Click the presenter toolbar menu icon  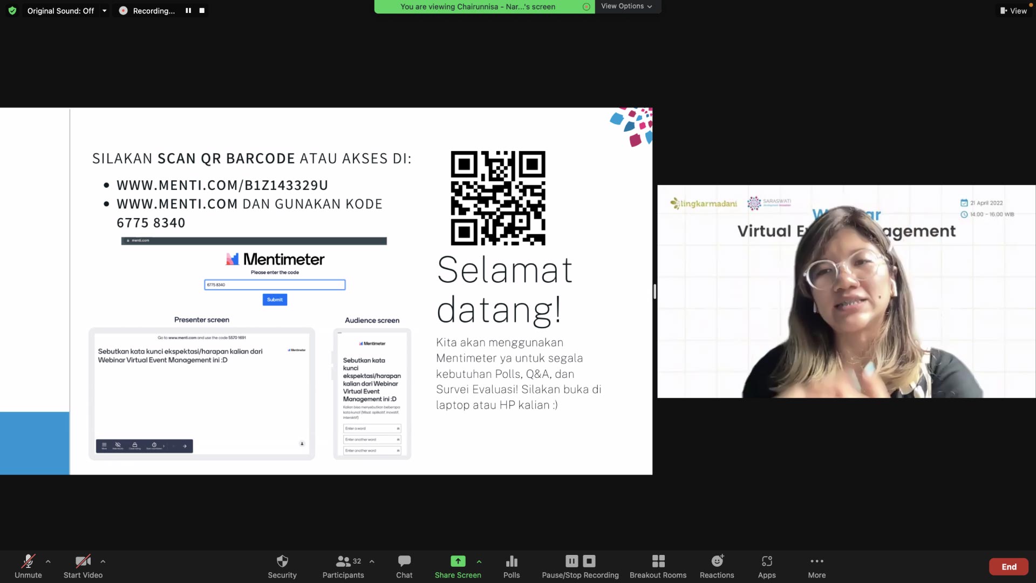(104, 445)
